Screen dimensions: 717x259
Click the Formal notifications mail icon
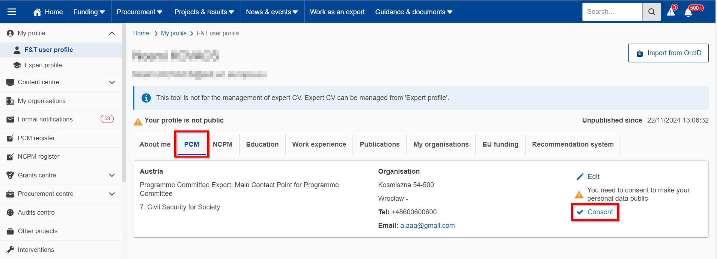coord(10,119)
